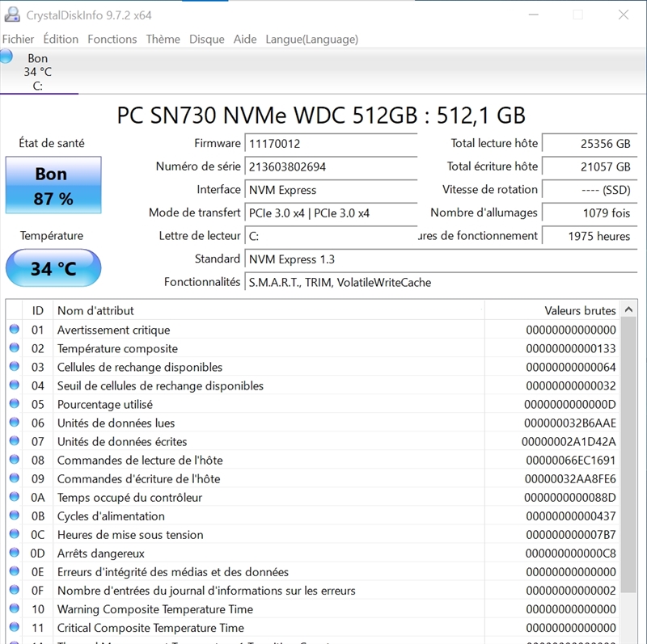Click the blue status orb beside Avertissement critique
Screen dimensions: 647x644
tap(14, 330)
